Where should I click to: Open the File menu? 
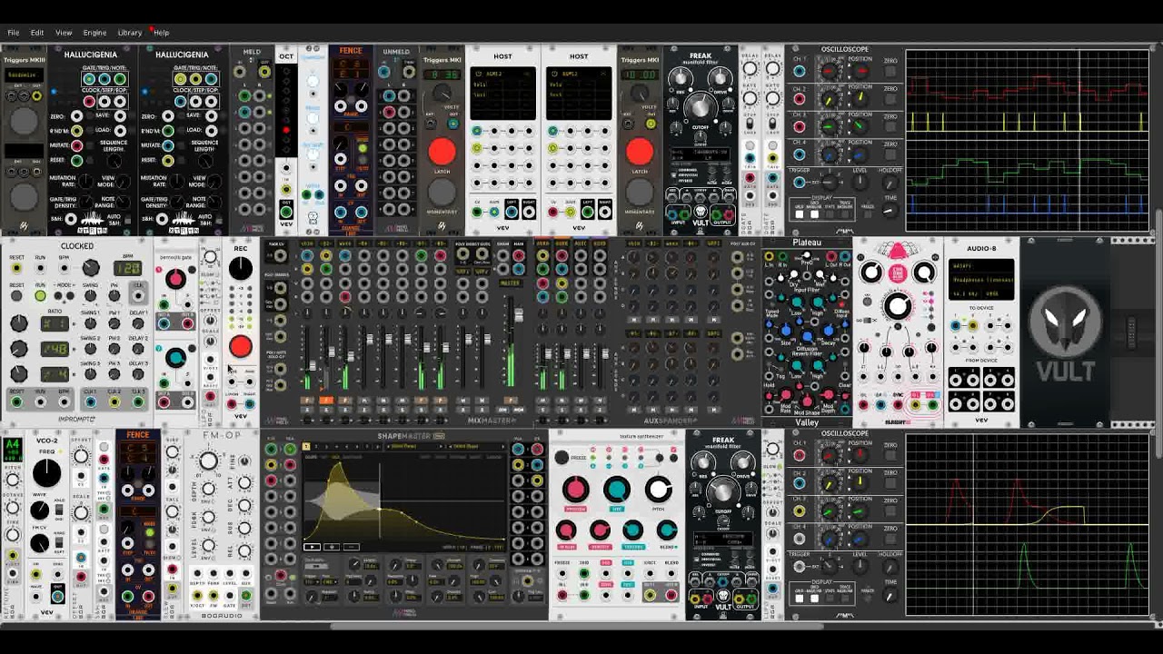tap(14, 33)
